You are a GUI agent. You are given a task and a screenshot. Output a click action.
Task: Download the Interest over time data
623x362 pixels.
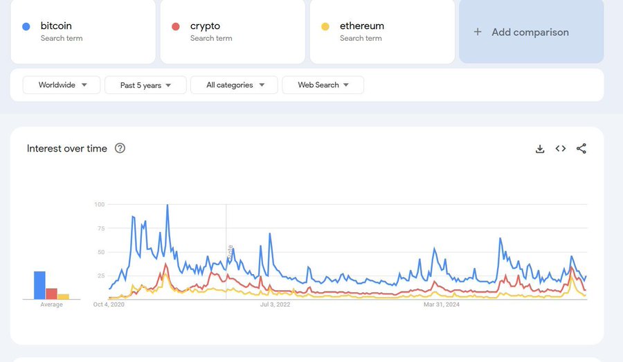540,149
